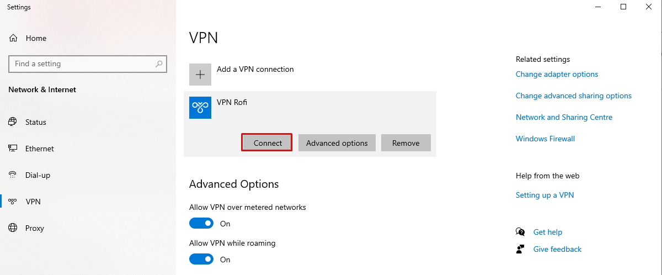Turn off Allow VPN while roaming

pos(201,259)
